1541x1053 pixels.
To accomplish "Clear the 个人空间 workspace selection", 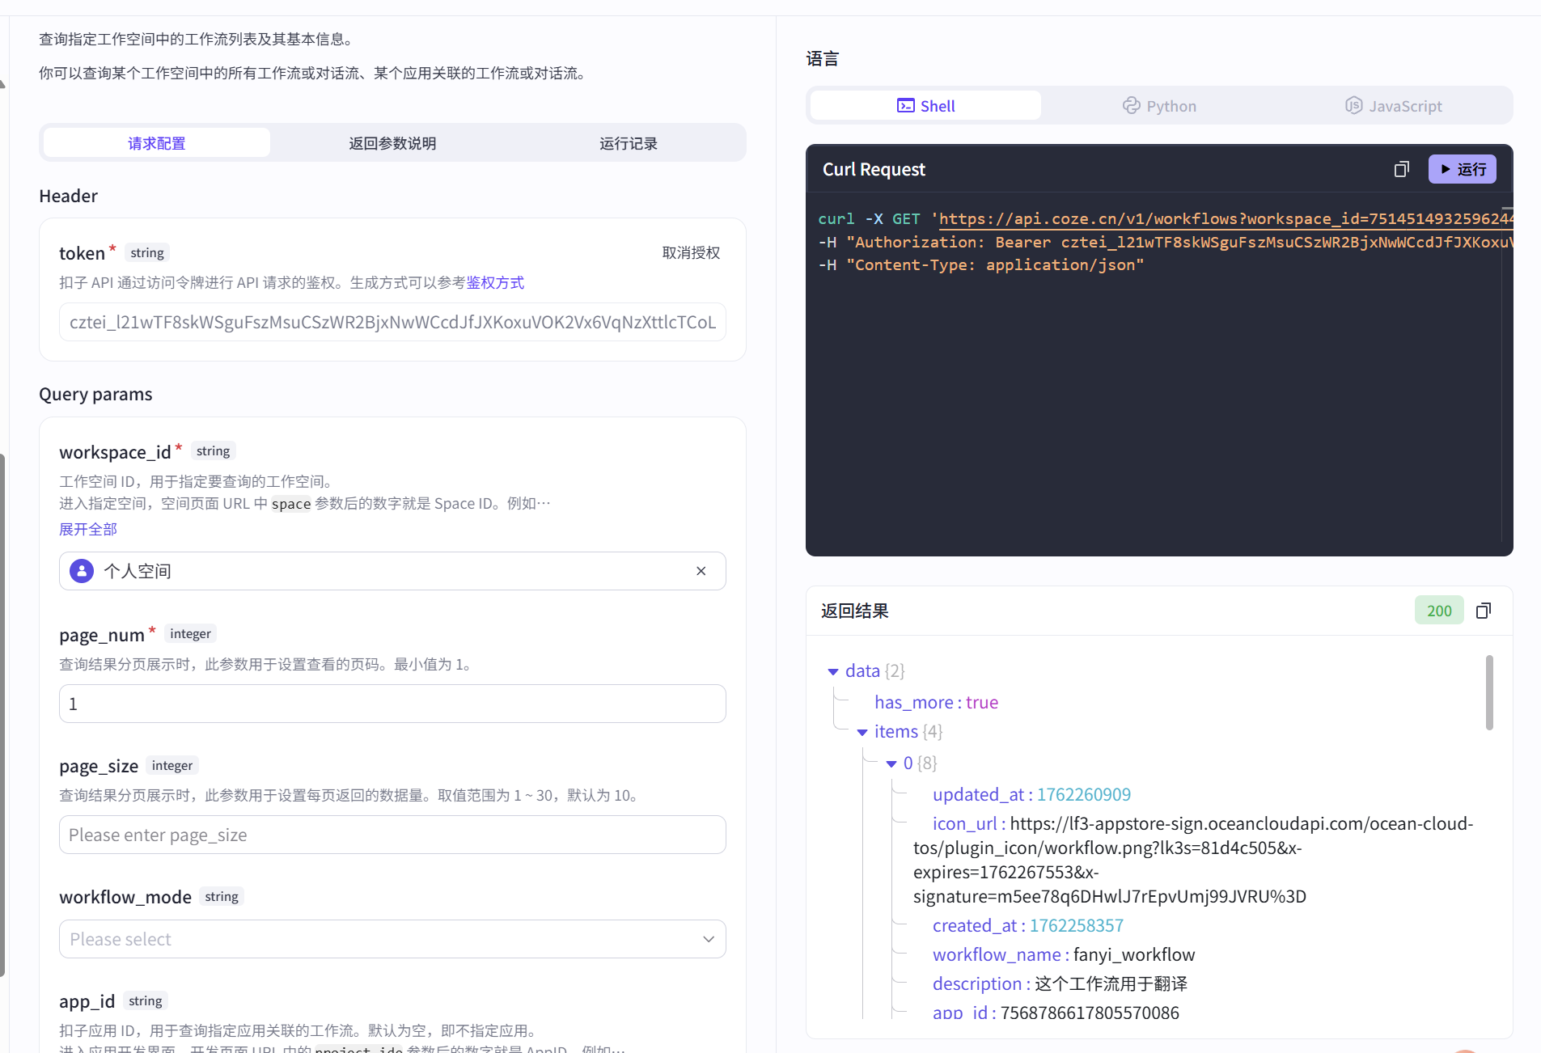I will click(x=701, y=571).
